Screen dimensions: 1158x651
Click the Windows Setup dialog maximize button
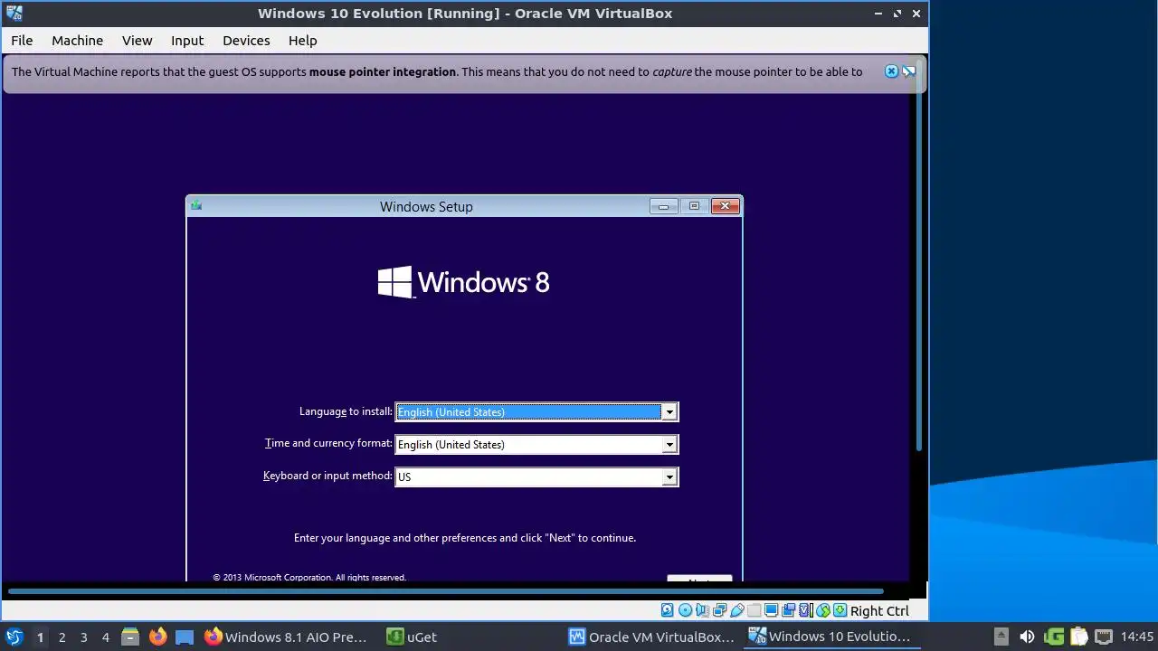click(694, 206)
